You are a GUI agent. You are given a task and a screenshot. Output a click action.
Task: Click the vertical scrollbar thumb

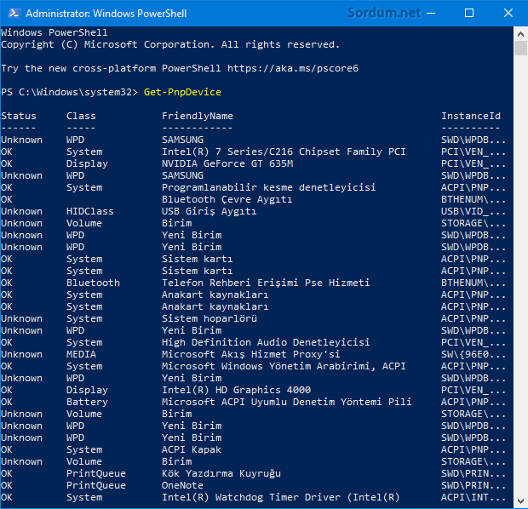(x=520, y=48)
